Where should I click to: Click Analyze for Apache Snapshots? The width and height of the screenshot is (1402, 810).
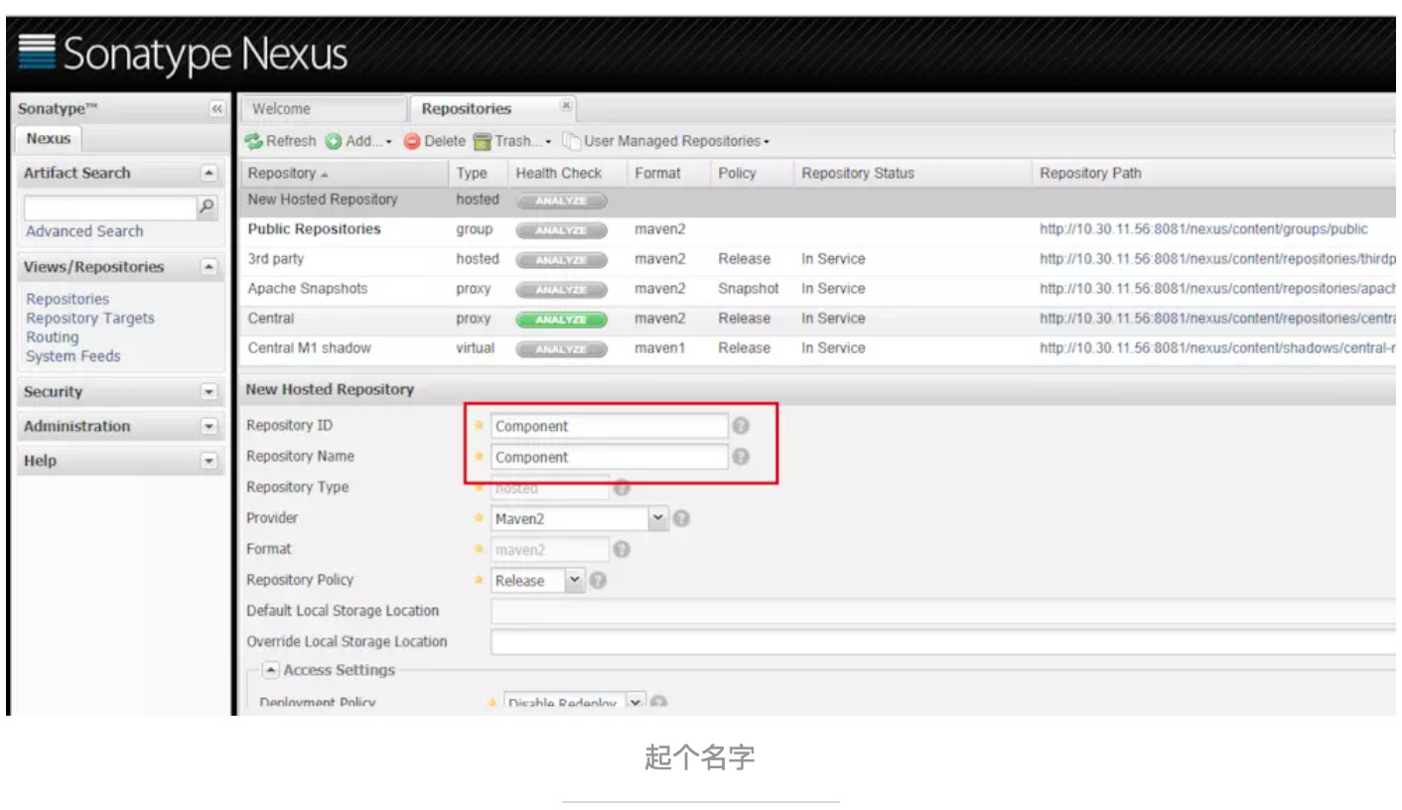point(561,290)
